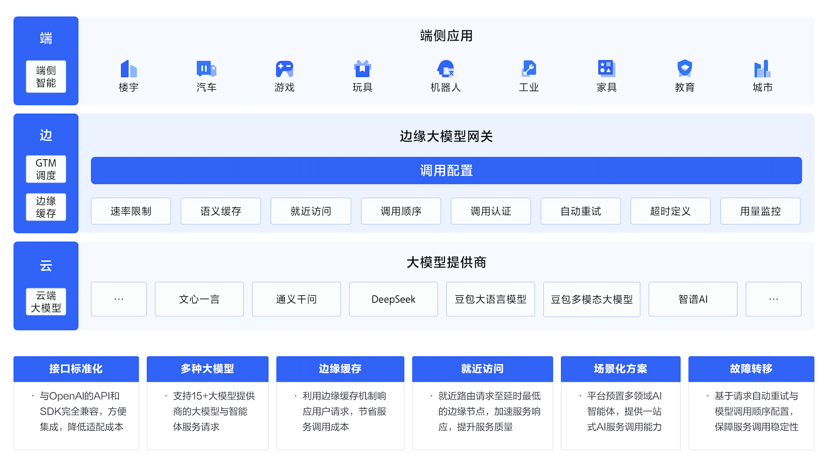The height and width of the screenshot is (466, 829).
Task: Click the 接口标准化 card header
Action: (x=76, y=369)
